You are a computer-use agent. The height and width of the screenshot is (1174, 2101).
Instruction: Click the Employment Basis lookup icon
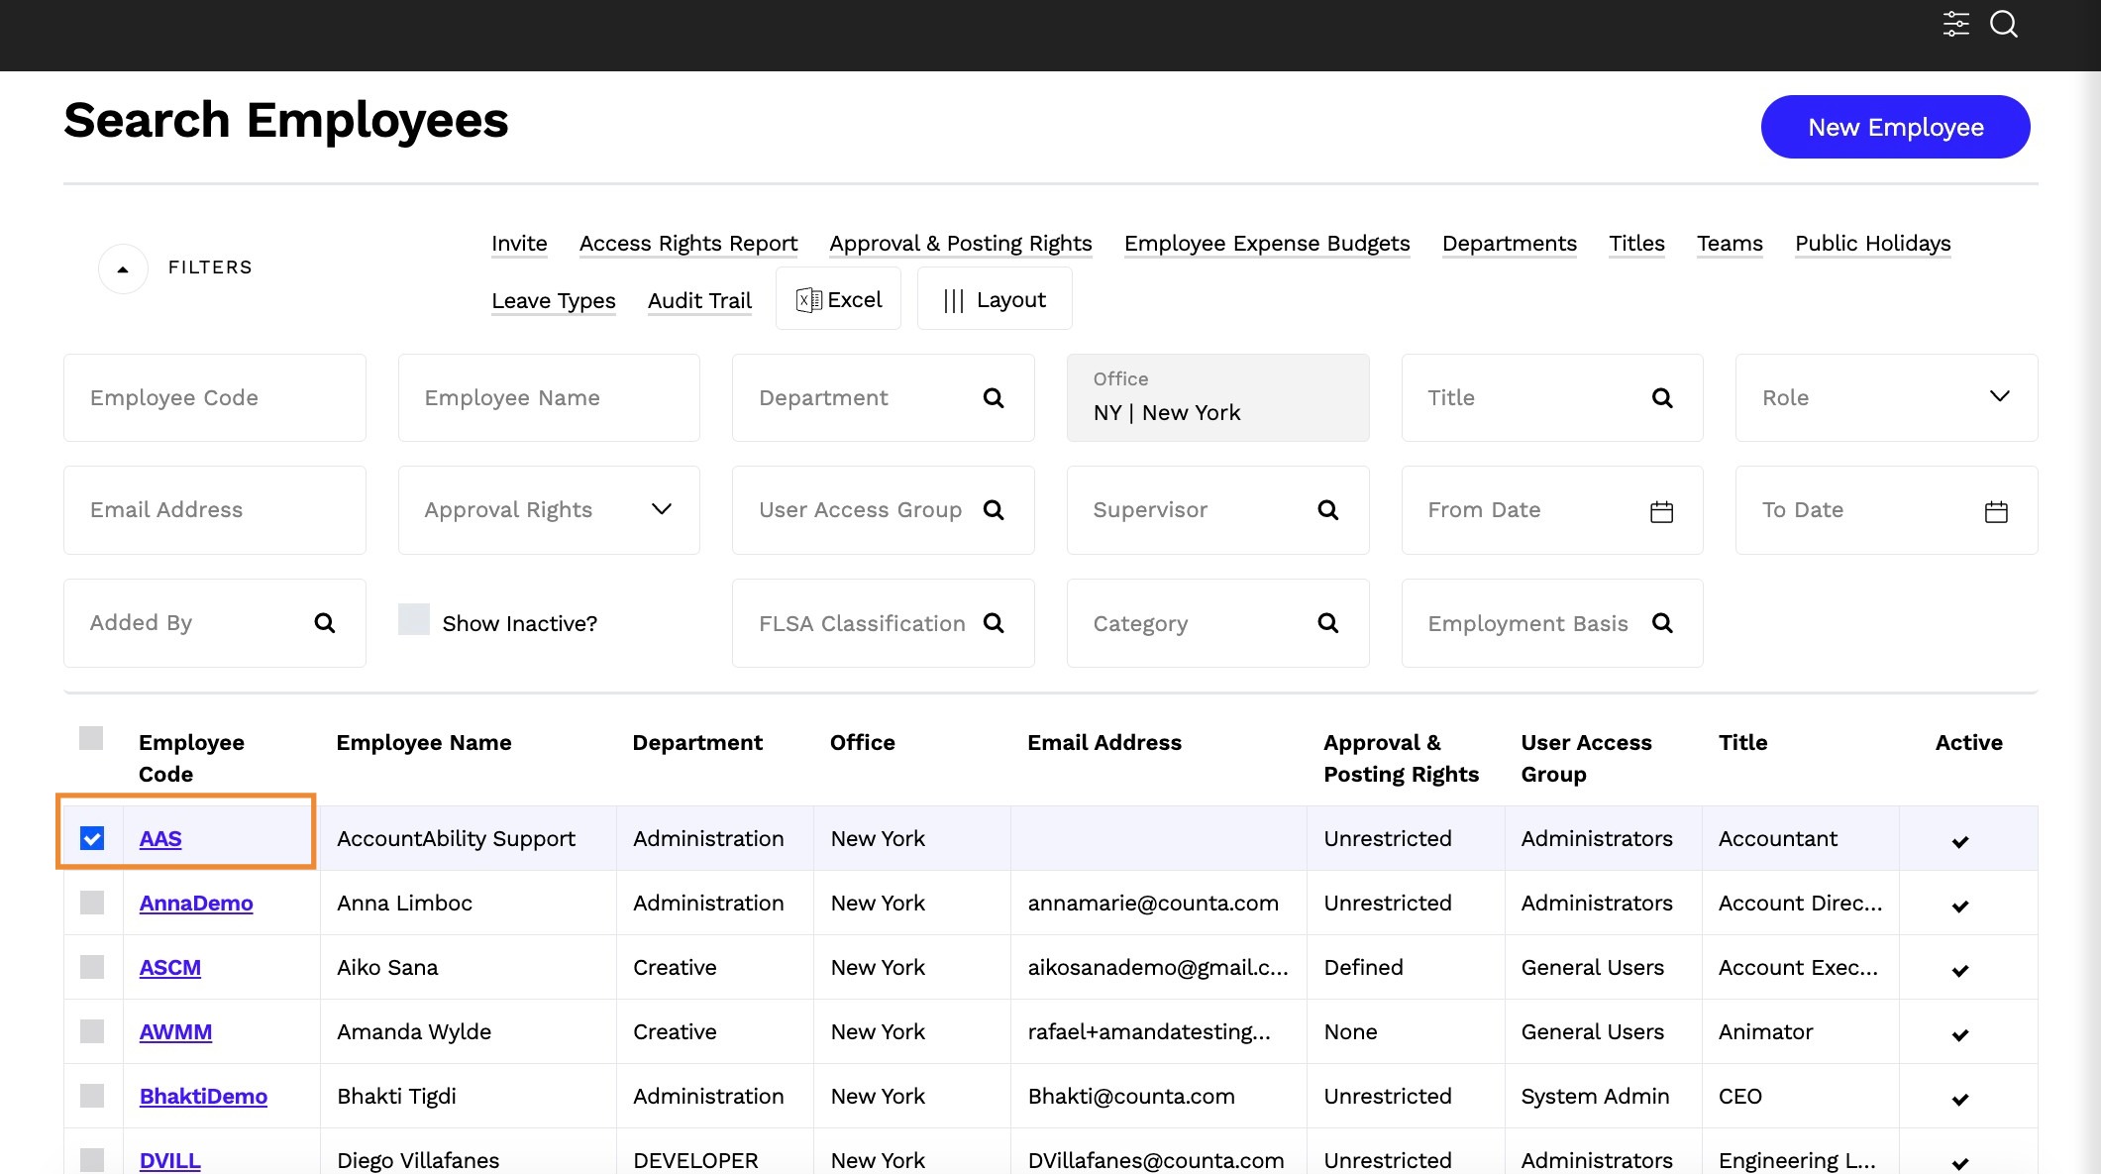[1662, 623]
